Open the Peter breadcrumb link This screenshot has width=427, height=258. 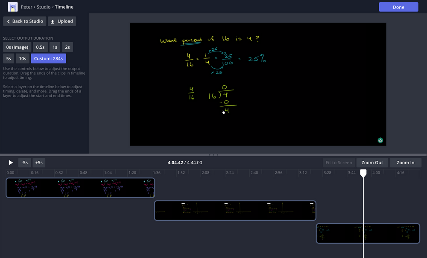26,7
